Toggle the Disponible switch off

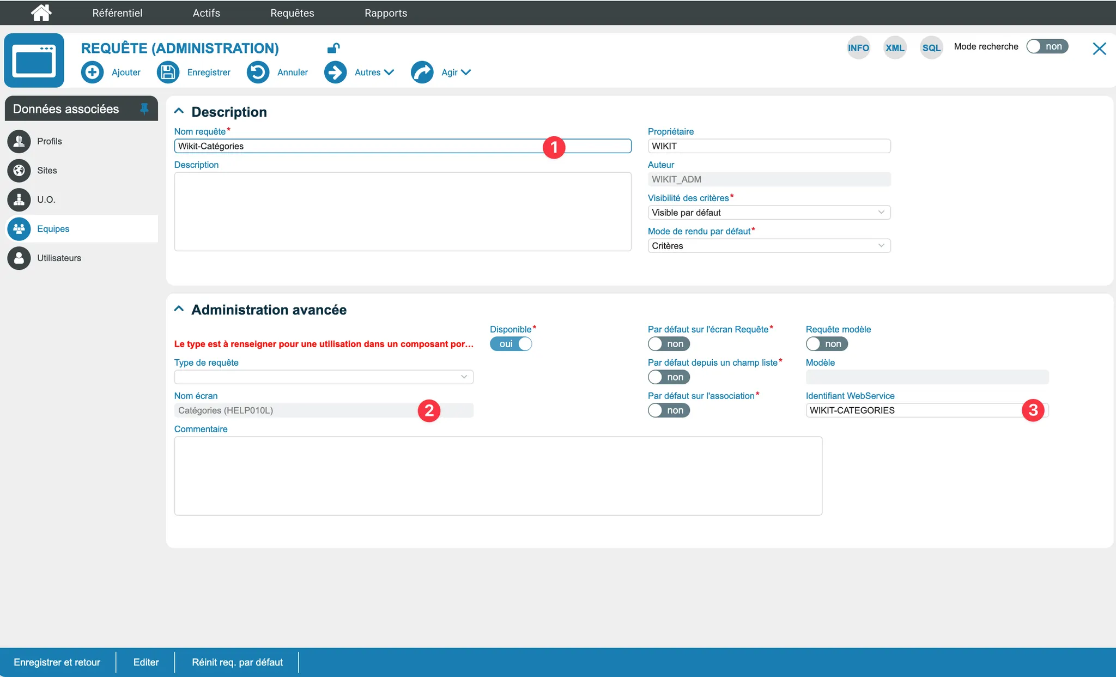pyautogui.click(x=511, y=344)
